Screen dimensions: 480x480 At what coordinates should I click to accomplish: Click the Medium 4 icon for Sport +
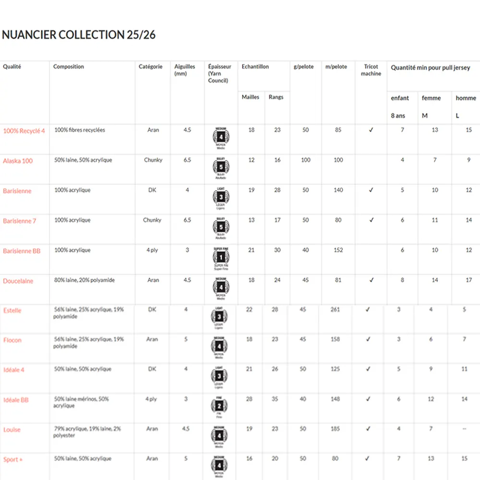pyautogui.click(x=219, y=467)
